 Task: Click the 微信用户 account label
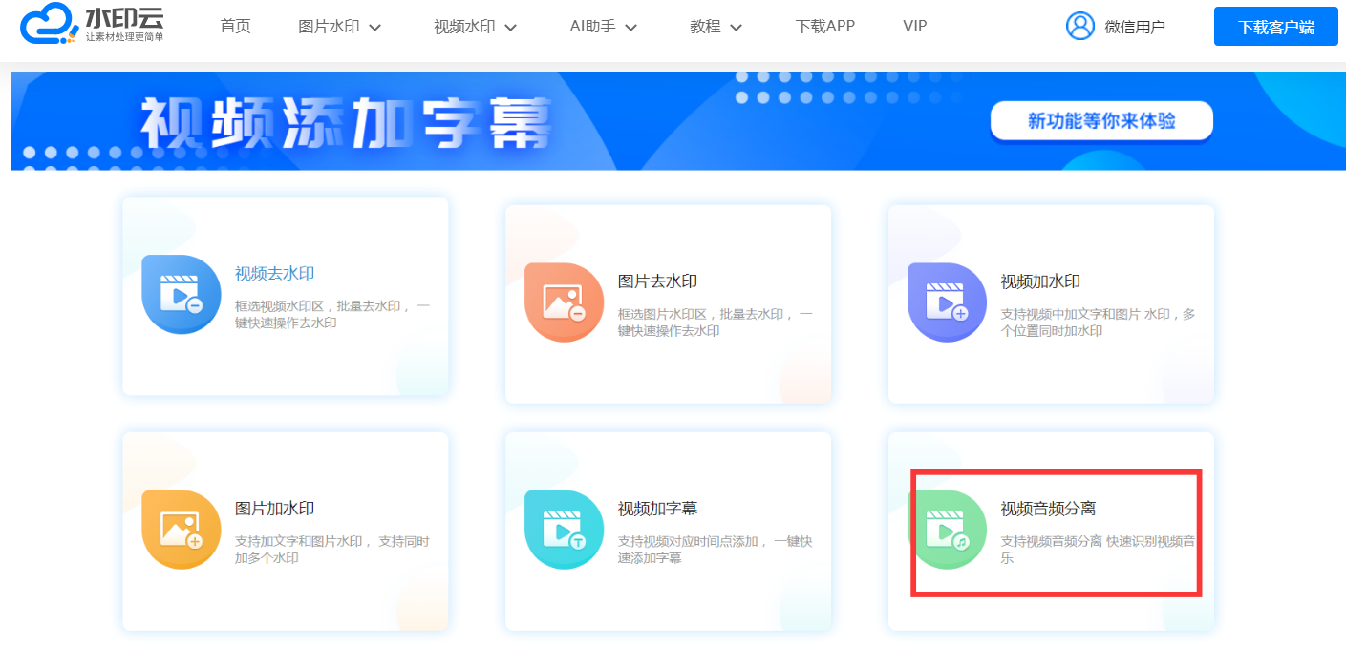1136,26
